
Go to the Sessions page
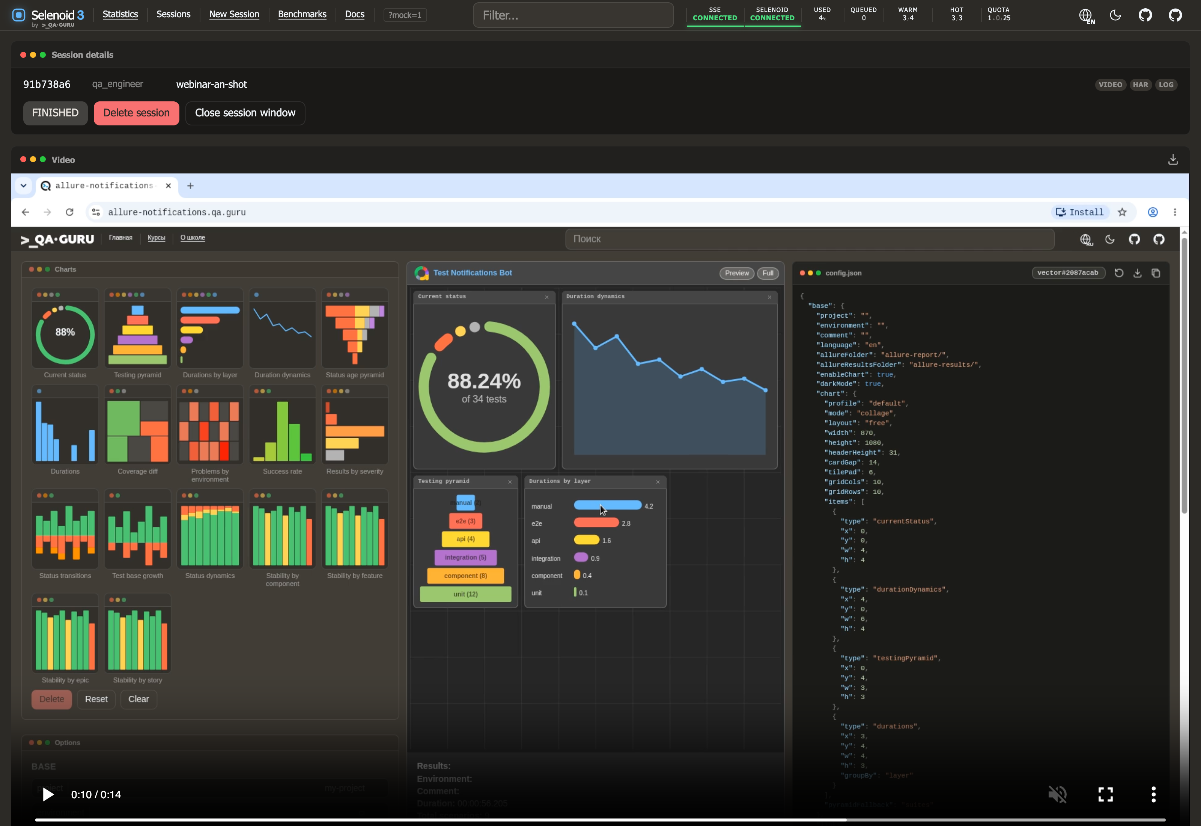pyautogui.click(x=173, y=15)
